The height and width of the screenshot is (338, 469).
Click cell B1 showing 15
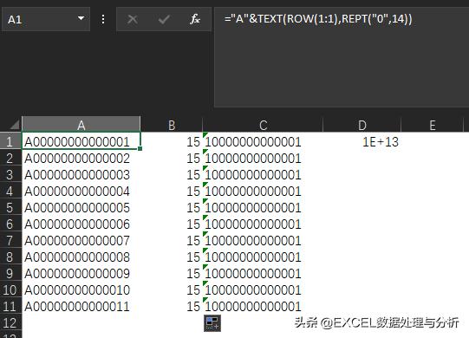pos(172,141)
